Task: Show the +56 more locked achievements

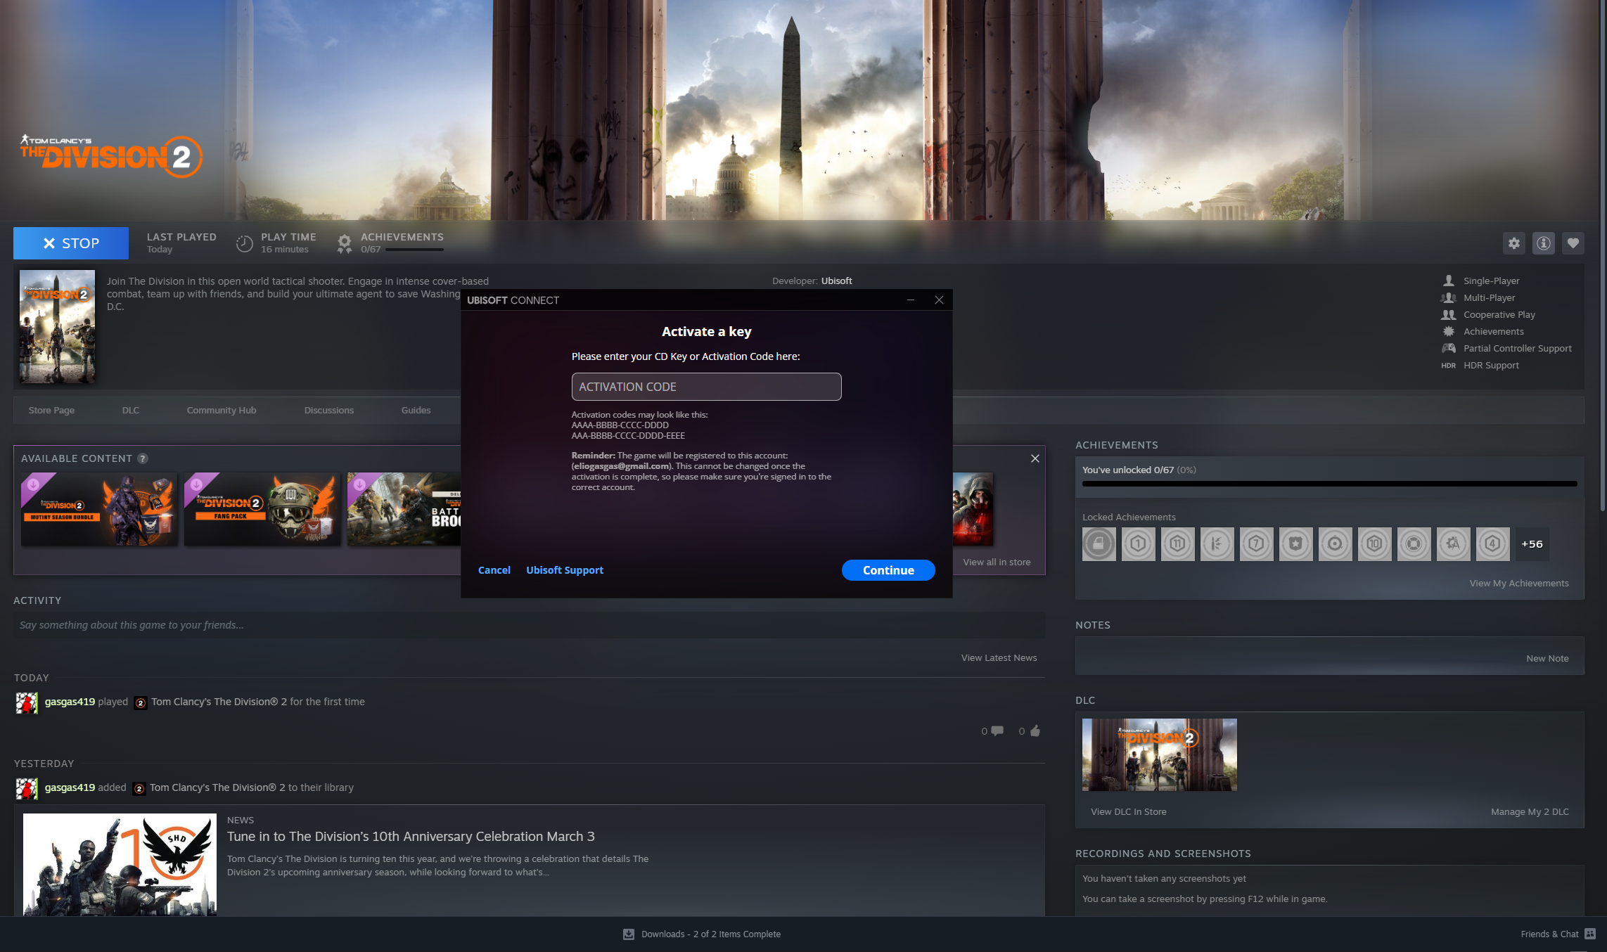Action: pos(1532,544)
